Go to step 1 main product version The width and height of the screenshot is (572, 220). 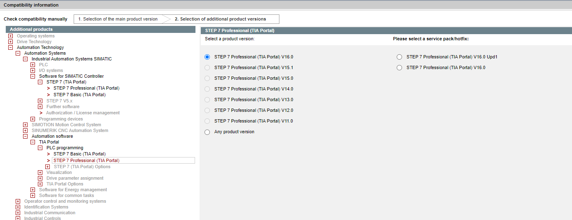click(x=118, y=19)
